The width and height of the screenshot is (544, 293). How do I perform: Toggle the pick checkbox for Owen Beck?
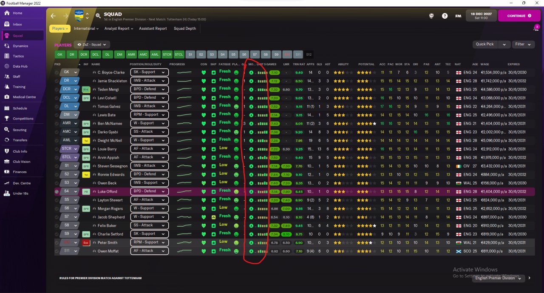click(57, 183)
